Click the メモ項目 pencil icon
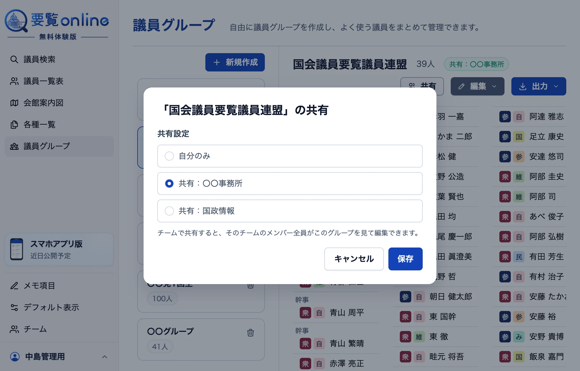This screenshot has width=580, height=371. coord(14,286)
